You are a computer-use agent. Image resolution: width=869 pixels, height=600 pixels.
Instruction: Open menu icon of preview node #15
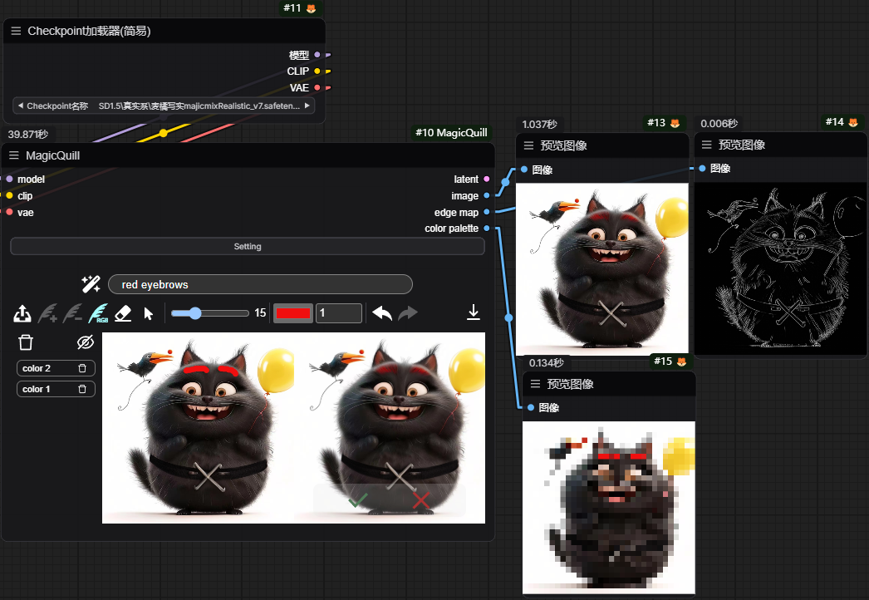point(535,384)
